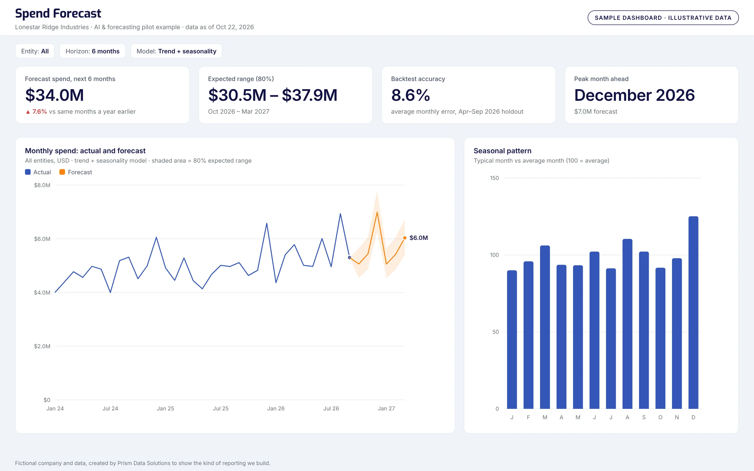Click the last Actual data point marker

[349, 257]
